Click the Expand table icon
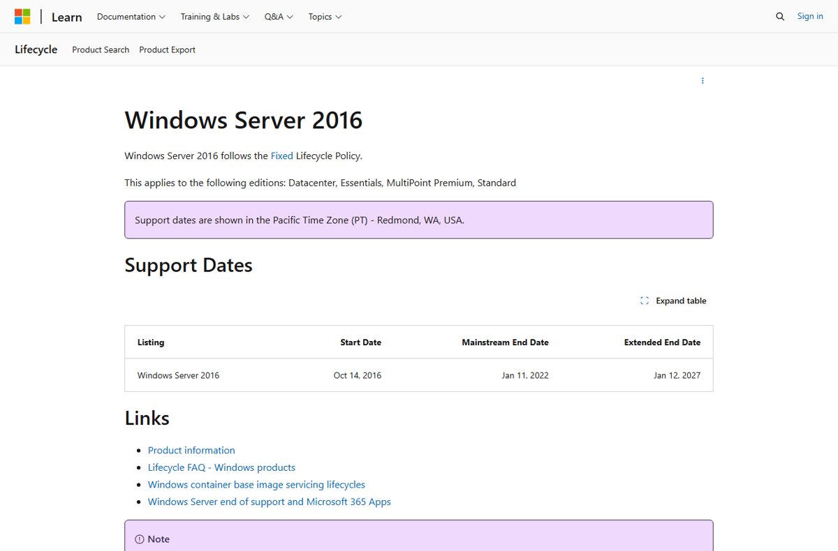The height and width of the screenshot is (551, 838). point(645,301)
